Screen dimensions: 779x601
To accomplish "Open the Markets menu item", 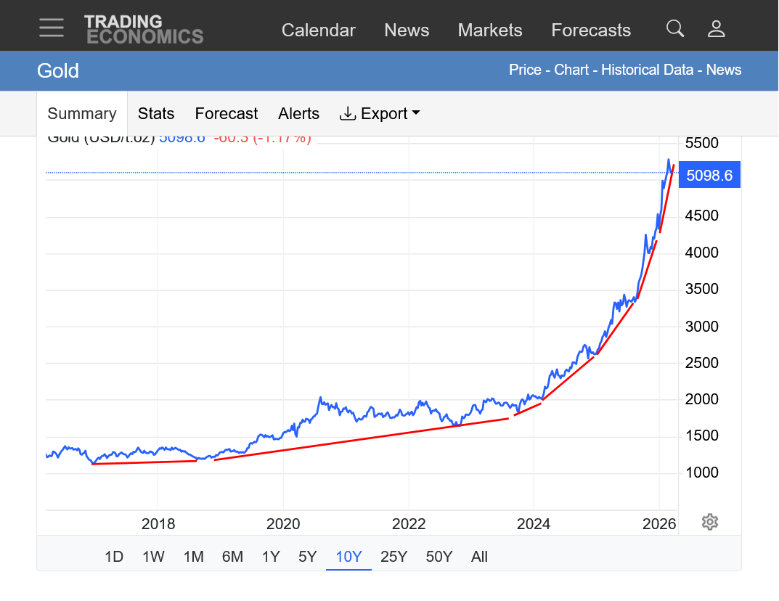I will 490,30.
